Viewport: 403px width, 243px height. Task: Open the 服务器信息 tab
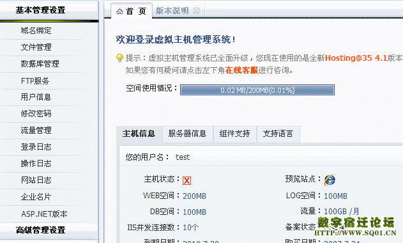[x=188, y=134]
